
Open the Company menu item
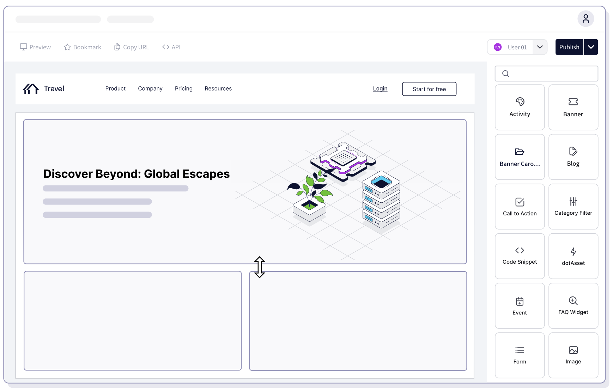point(150,88)
